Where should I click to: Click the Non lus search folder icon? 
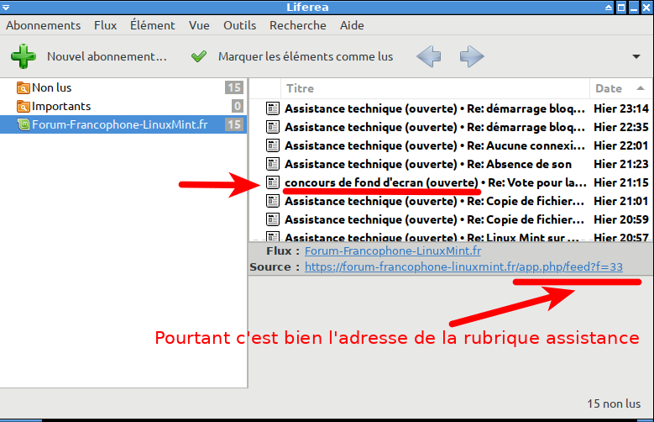[23, 87]
